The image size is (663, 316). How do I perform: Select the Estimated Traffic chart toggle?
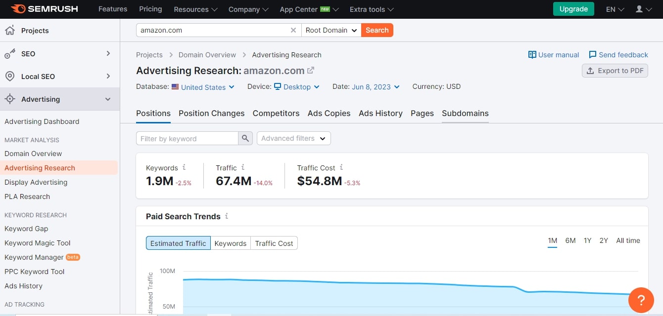coord(178,243)
